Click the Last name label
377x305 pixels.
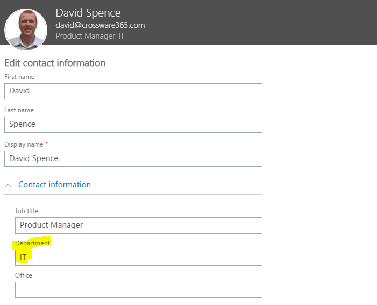tap(19, 110)
